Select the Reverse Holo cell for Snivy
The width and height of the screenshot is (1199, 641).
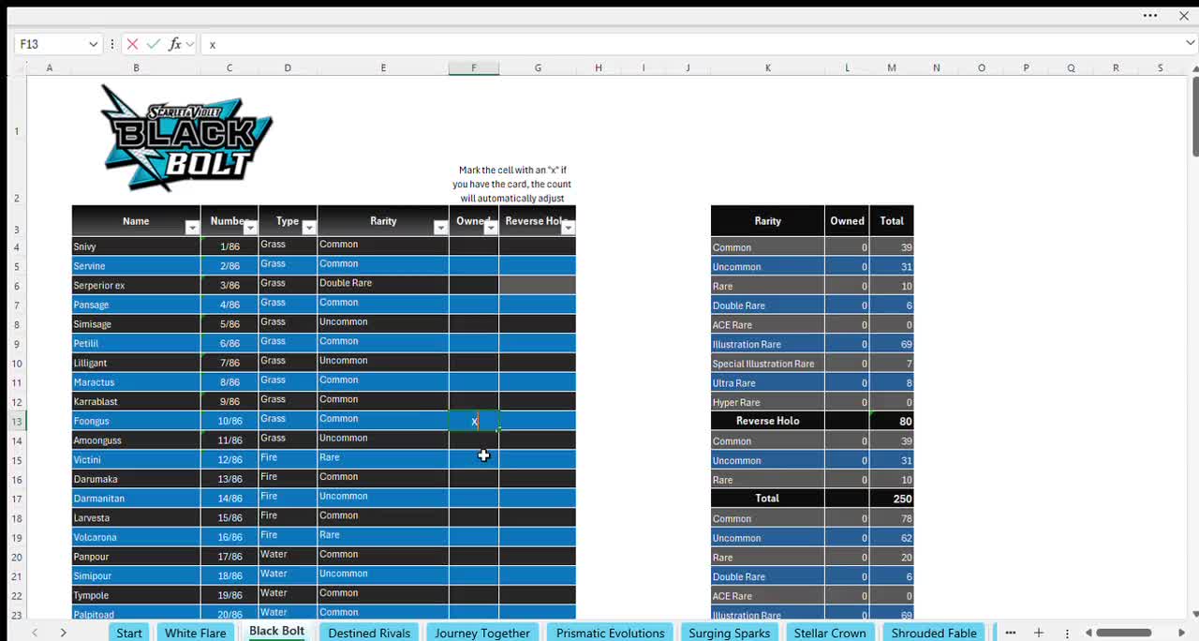[538, 246]
